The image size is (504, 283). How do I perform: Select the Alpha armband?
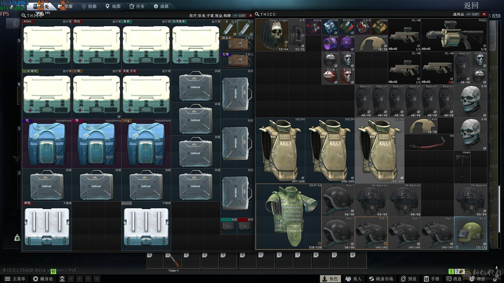313,27
